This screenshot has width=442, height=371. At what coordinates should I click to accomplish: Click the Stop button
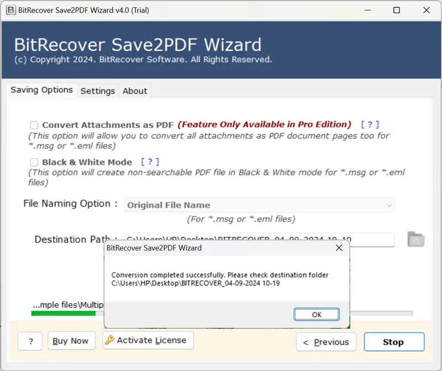coord(394,342)
